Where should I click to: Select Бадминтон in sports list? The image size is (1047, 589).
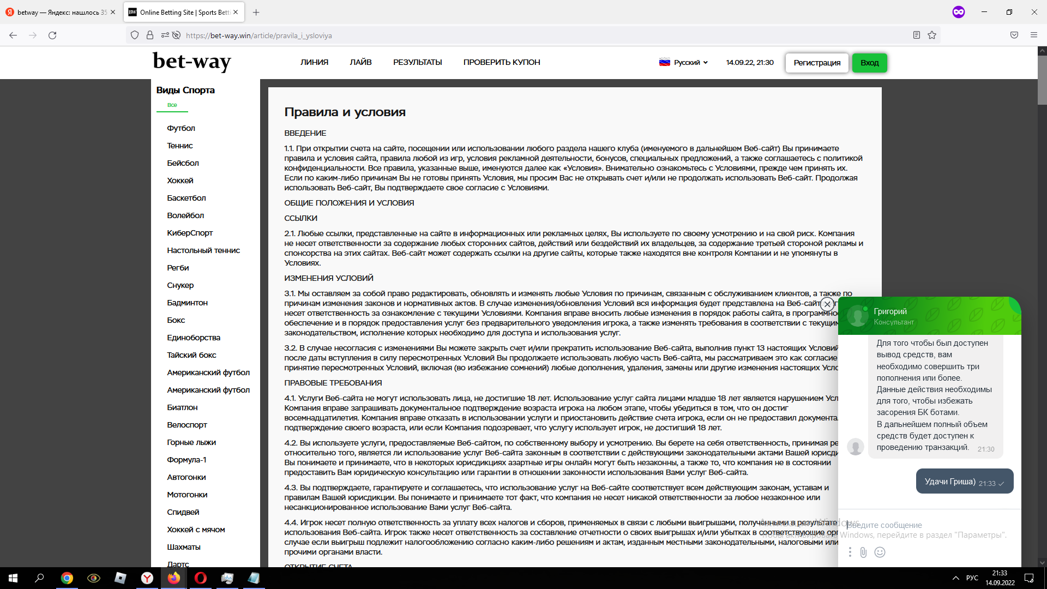187,303
